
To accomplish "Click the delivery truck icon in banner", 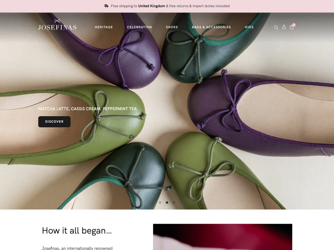I will (x=106, y=6).
